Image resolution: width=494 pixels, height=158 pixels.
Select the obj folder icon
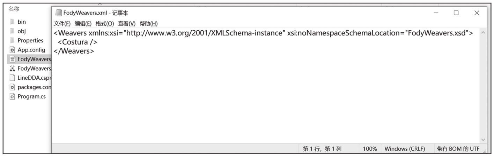12,31
